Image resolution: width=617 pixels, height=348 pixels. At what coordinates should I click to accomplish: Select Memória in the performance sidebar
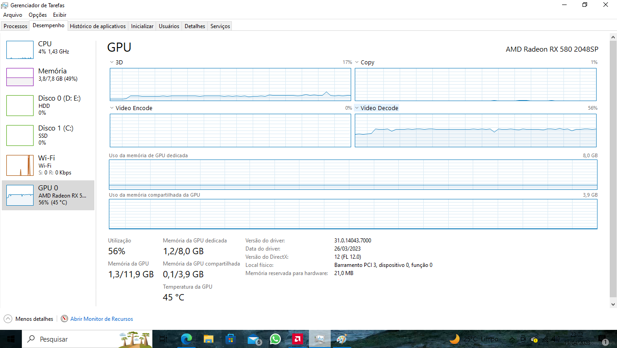pyautogui.click(x=48, y=77)
